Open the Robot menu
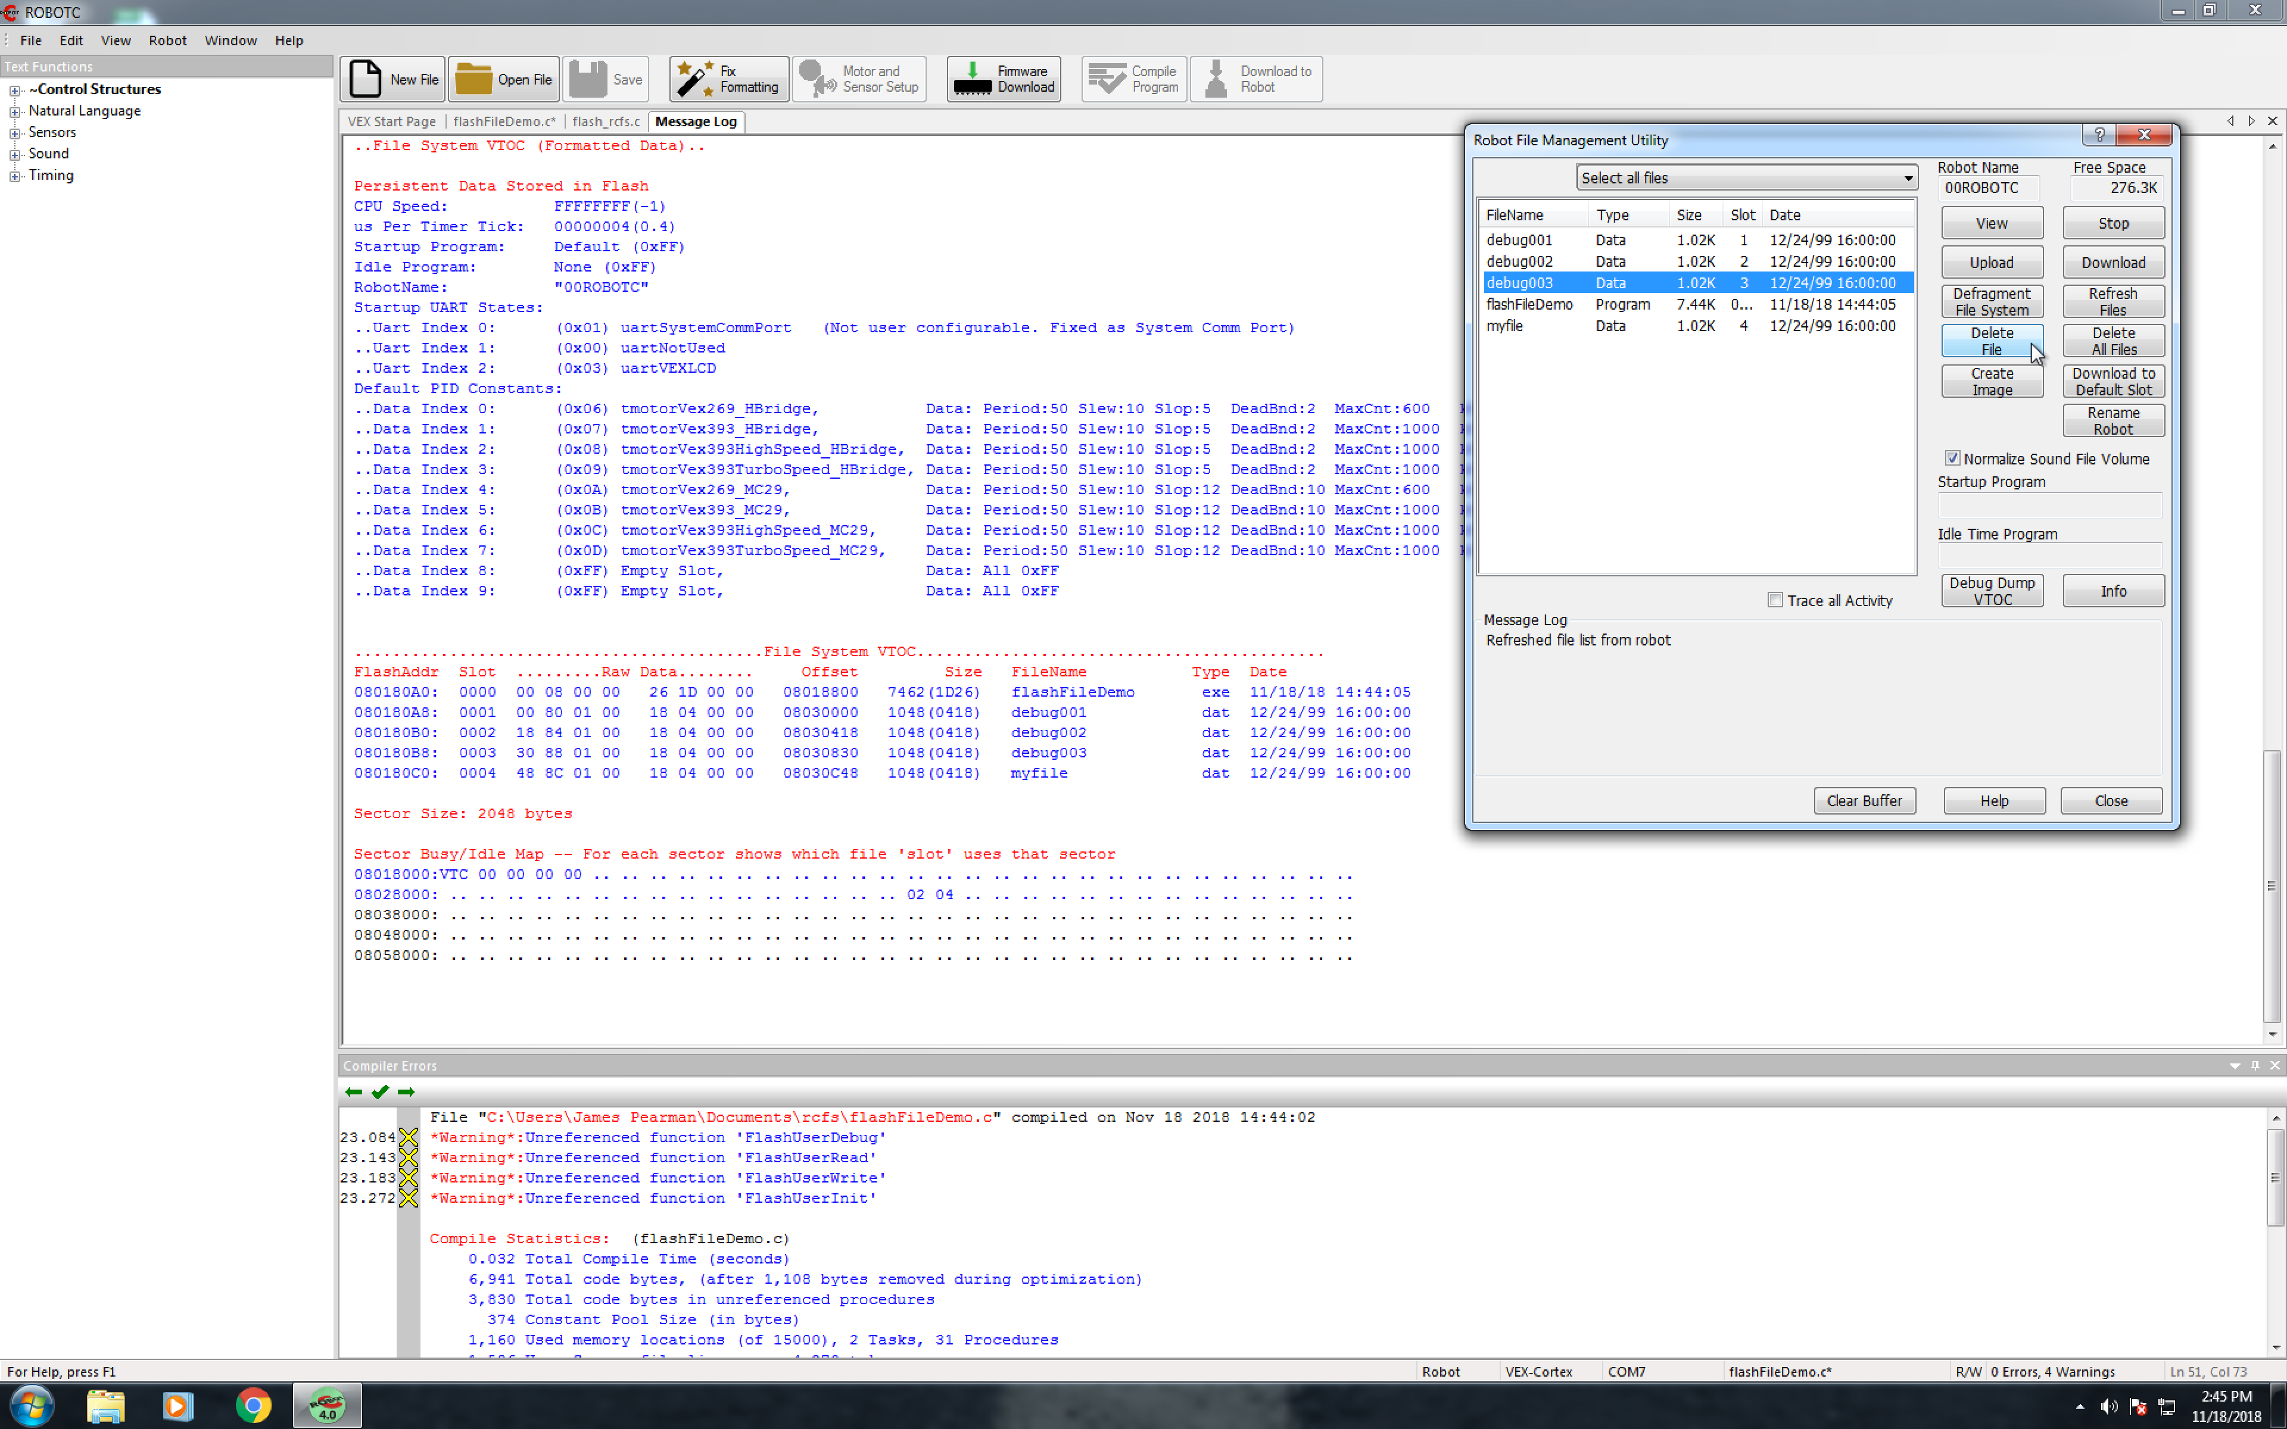 pyautogui.click(x=168, y=40)
